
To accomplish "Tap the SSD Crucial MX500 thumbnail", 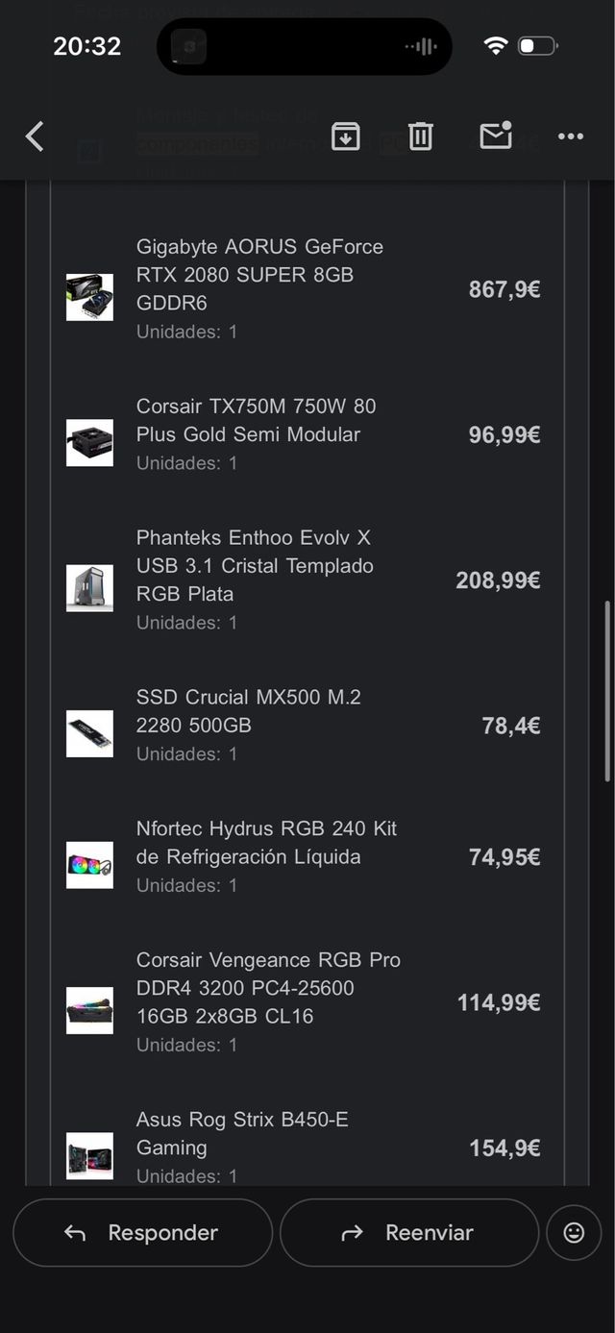I will click(x=89, y=733).
